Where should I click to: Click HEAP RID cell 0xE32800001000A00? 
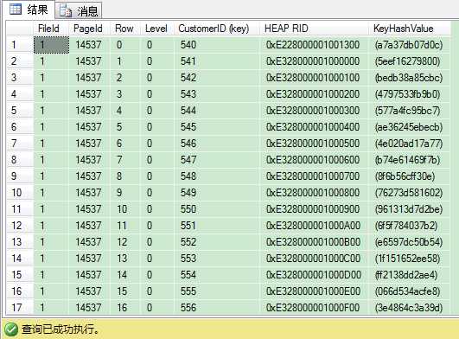313,225
